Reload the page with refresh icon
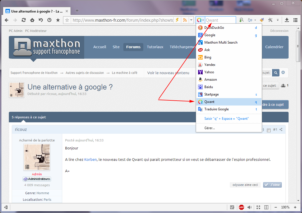 [x=24, y=20]
